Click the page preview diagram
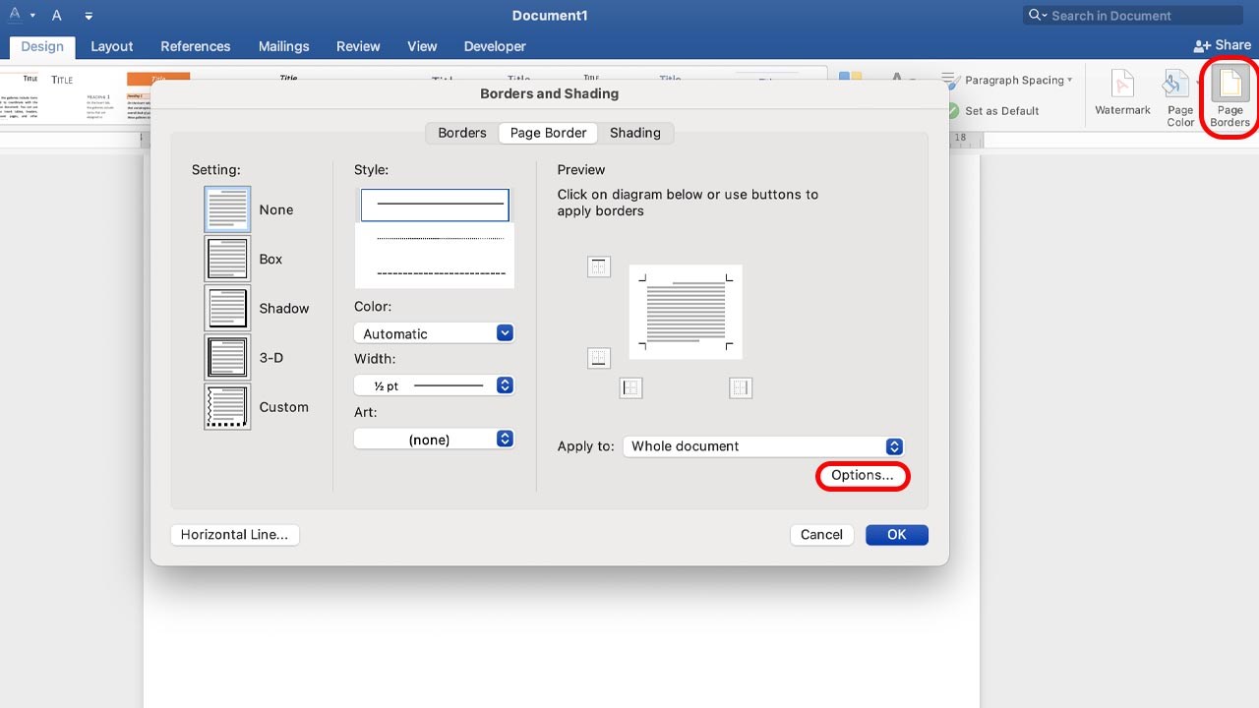This screenshot has height=708, width=1259. [x=686, y=312]
